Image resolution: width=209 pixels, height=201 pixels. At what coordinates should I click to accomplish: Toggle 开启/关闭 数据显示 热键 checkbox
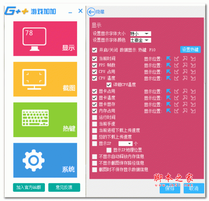click(x=95, y=50)
